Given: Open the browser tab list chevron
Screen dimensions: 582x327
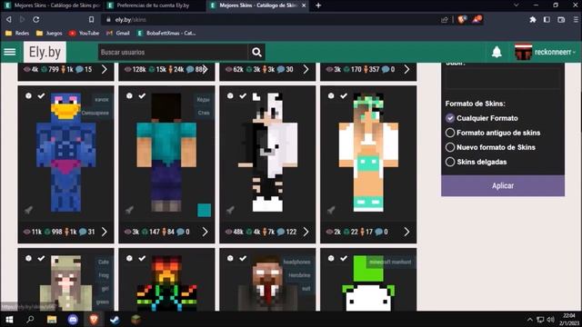Looking at the screenshot, I should coord(516,5).
